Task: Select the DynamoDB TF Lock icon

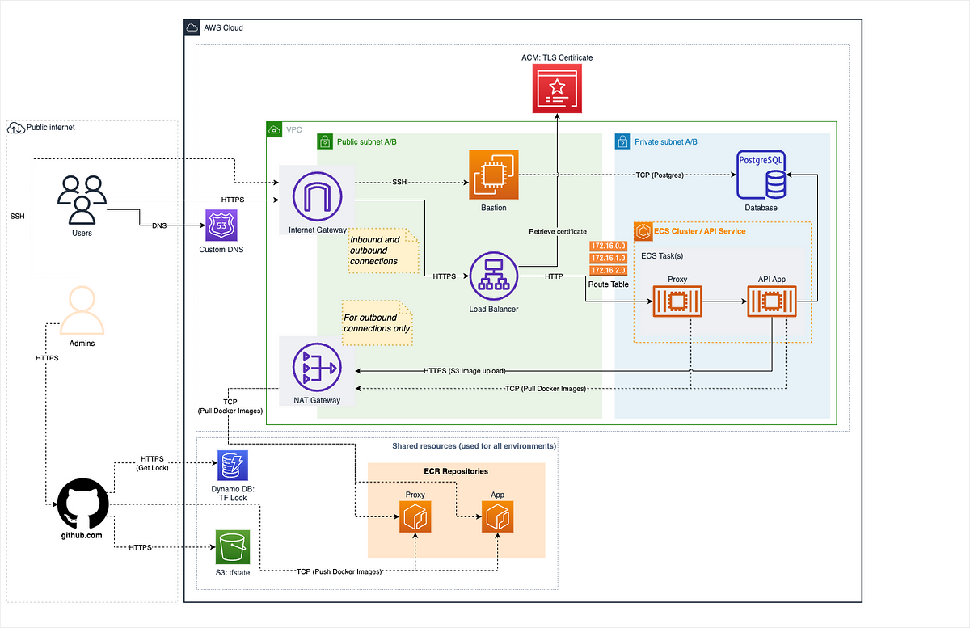Action: [232, 466]
